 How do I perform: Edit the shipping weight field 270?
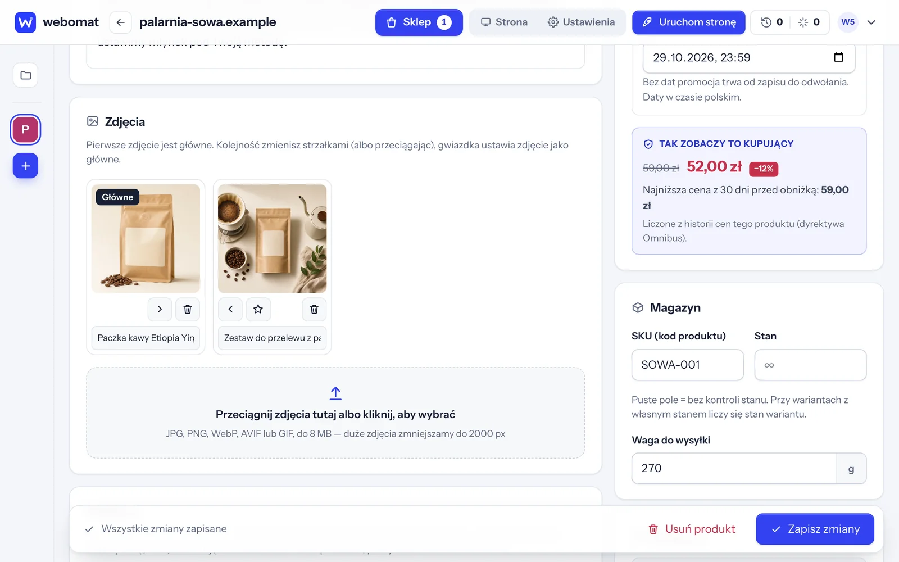tap(734, 468)
